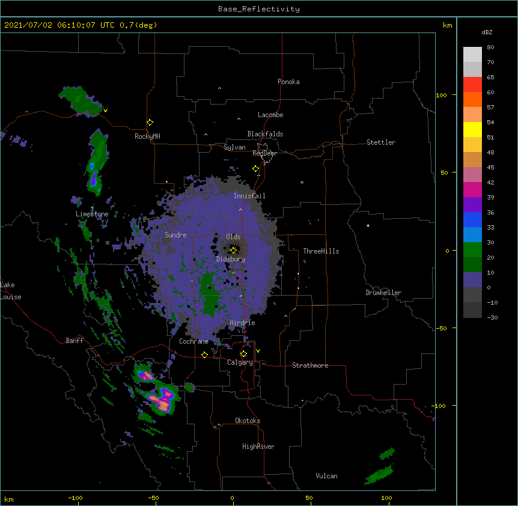This screenshot has width=518, height=506.
Task: Click the green echo patch east of Vulcan
Action: pyautogui.click(x=380, y=474)
